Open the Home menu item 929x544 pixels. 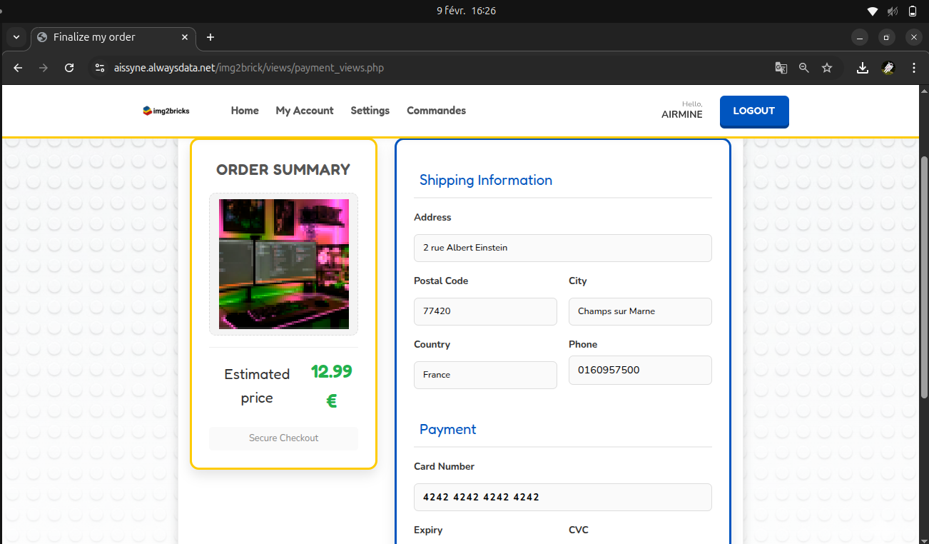pyautogui.click(x=245, y=111)
